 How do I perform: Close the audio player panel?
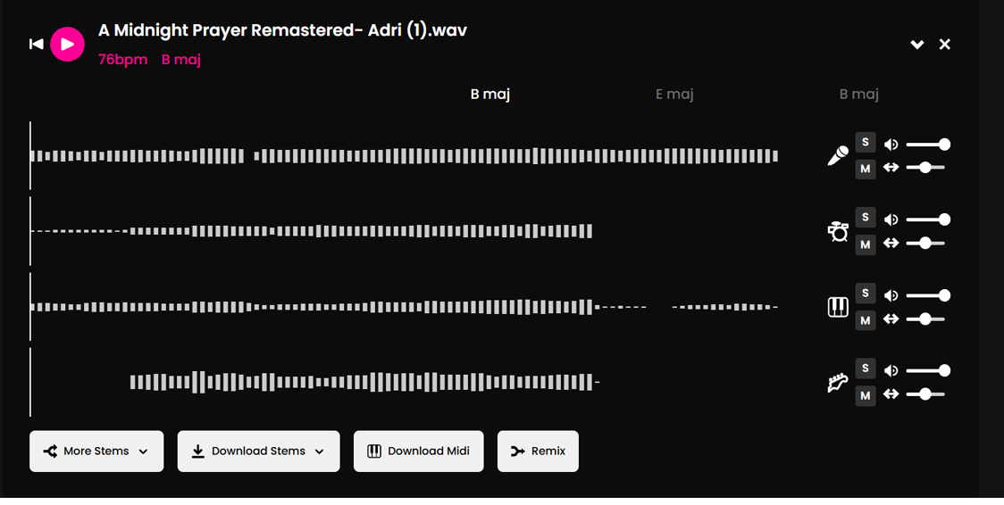click(x=945, y=45)
